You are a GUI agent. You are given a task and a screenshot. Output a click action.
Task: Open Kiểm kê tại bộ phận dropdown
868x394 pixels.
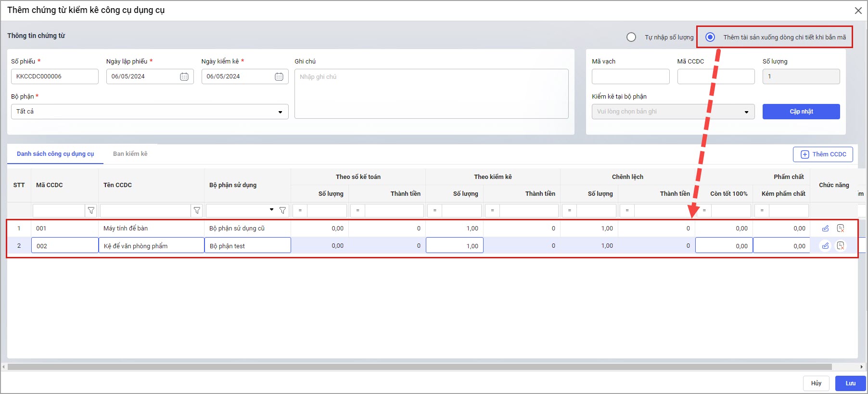click(746, 112)
